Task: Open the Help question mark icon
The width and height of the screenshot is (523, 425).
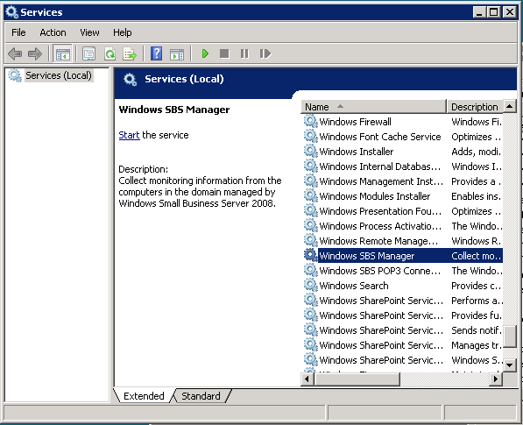Action: click(x=157, y=53)
